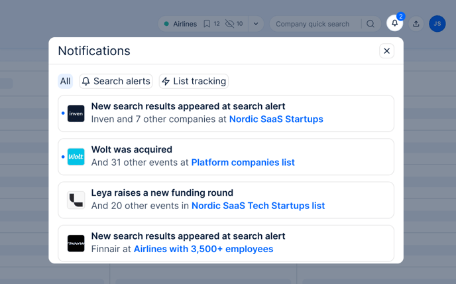Expand the Airlines search dropdown chevron
Image resolution: width=456 pixels, height=284 pixels.
click(x=256, y=24)
